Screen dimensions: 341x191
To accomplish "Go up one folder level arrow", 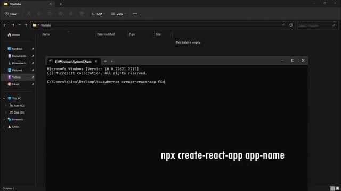I will click(x=26, y=25).
